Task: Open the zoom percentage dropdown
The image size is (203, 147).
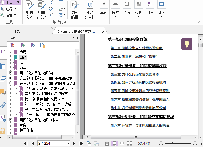Action: [156, 143]
